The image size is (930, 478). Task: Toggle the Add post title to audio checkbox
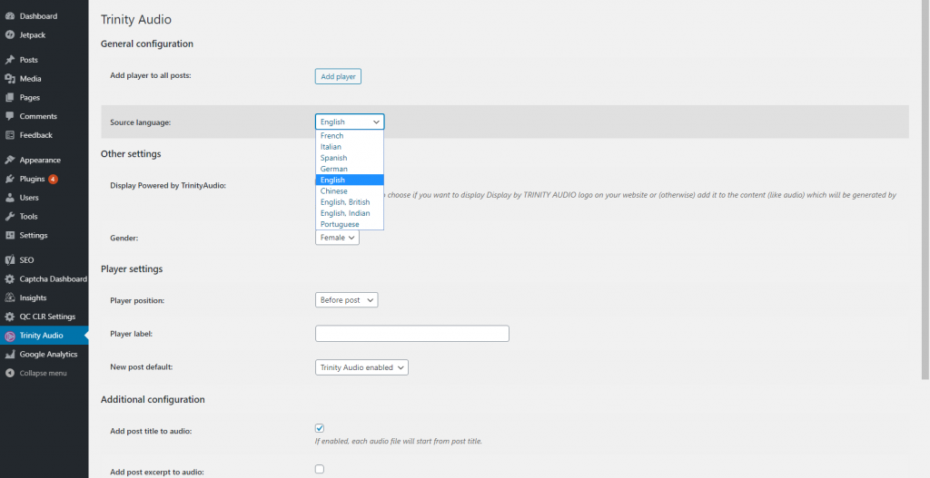point(320,427)
